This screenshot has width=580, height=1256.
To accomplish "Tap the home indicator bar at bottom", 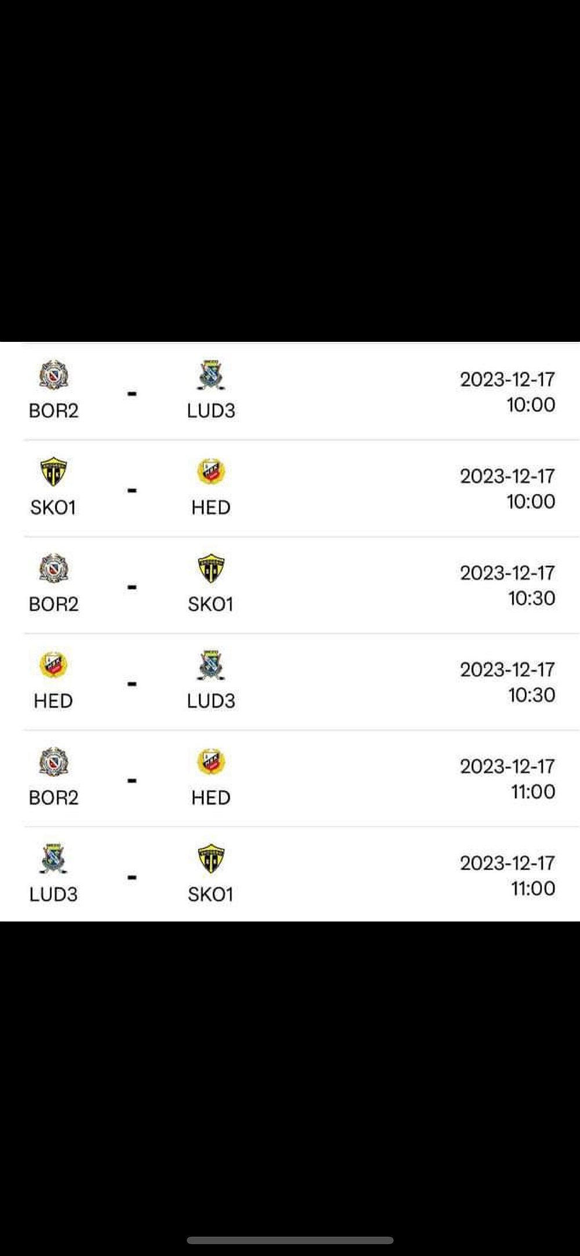I will (x=290, y=1240).
